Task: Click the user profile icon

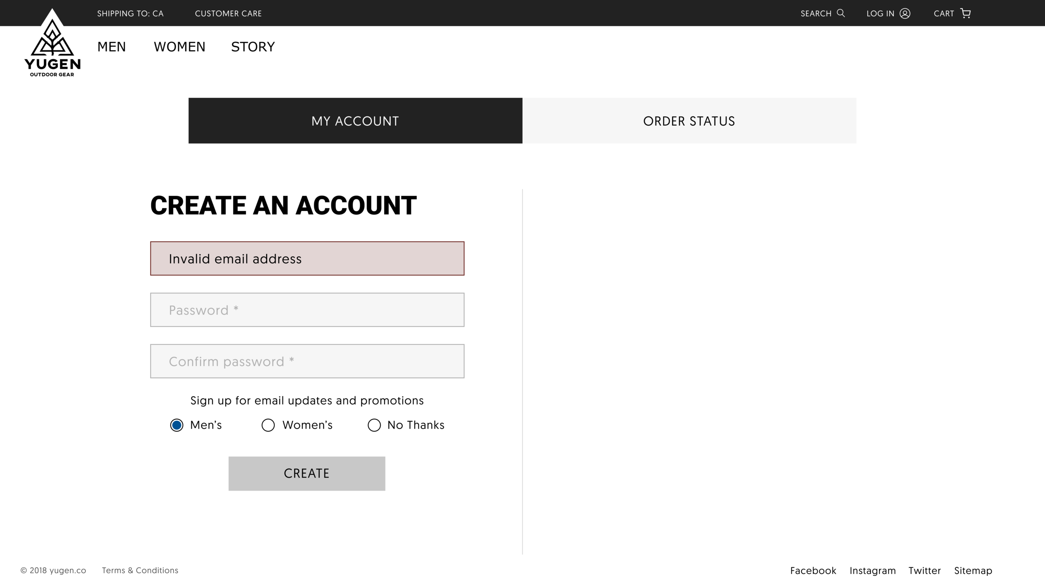Action: 905,13
